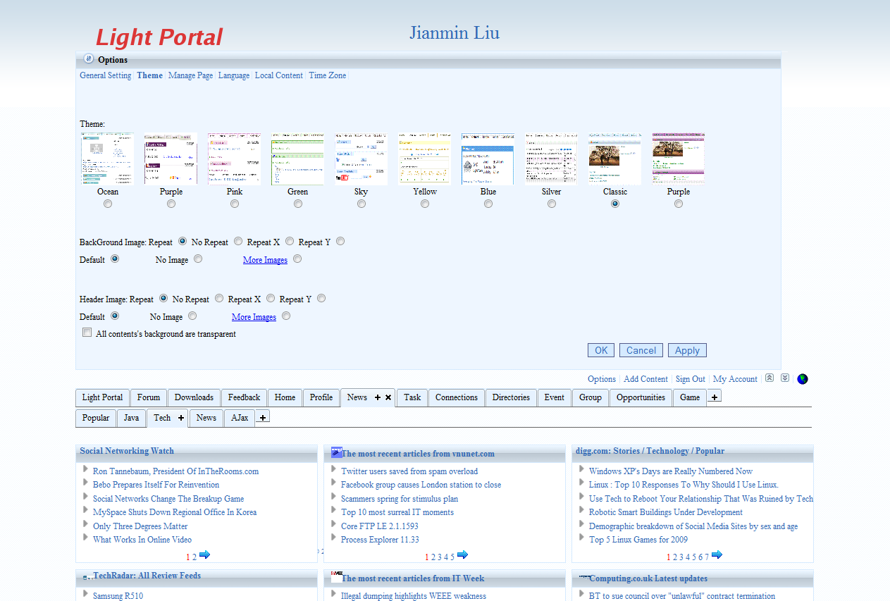Expand arrow beside 'Robotic Smart Buildings Under Development'
The width and height of the screenshot is (890, 601).
pyautogui.click(x=581, y=510)
